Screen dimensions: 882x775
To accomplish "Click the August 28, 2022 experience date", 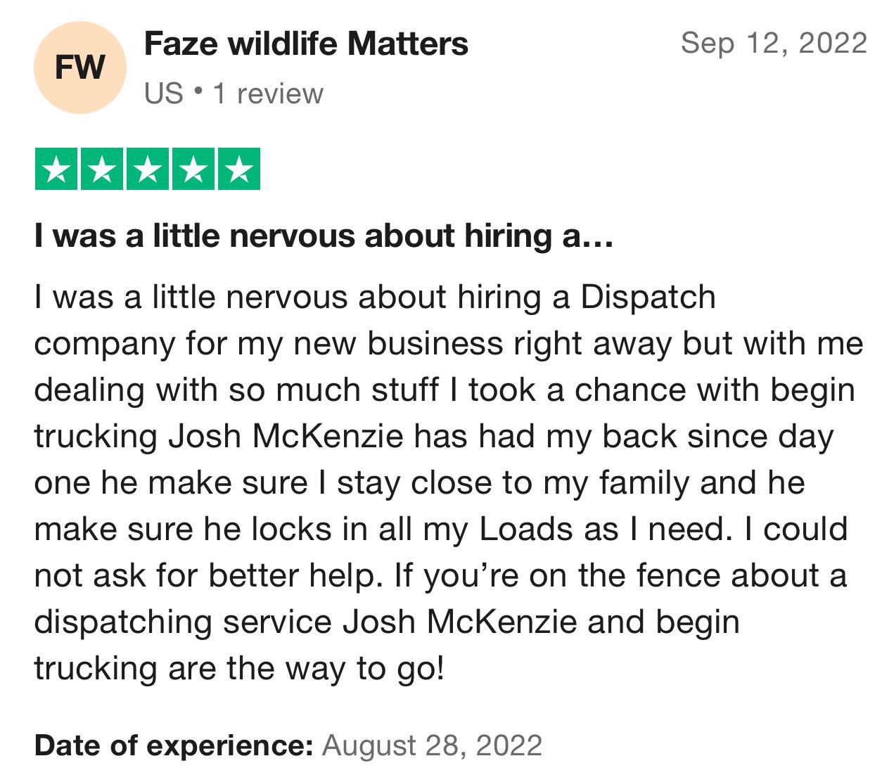I will (432, 745).
